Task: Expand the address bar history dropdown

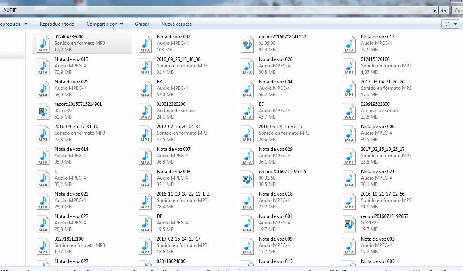Action: pos(435,11)
